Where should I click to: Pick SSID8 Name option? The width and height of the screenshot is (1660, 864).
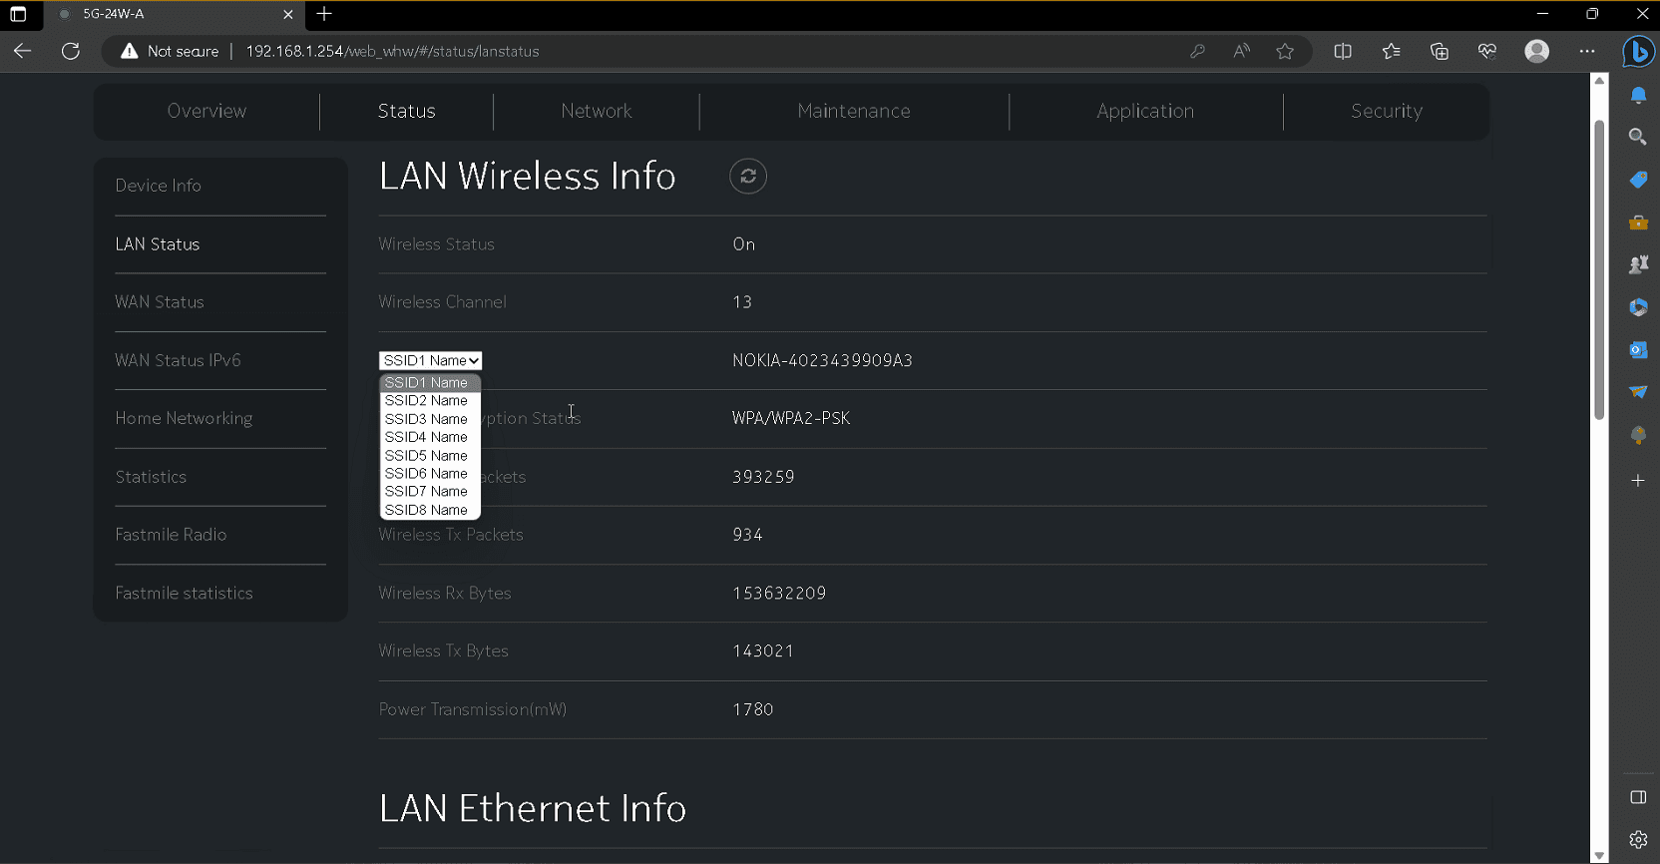[426, 510]
